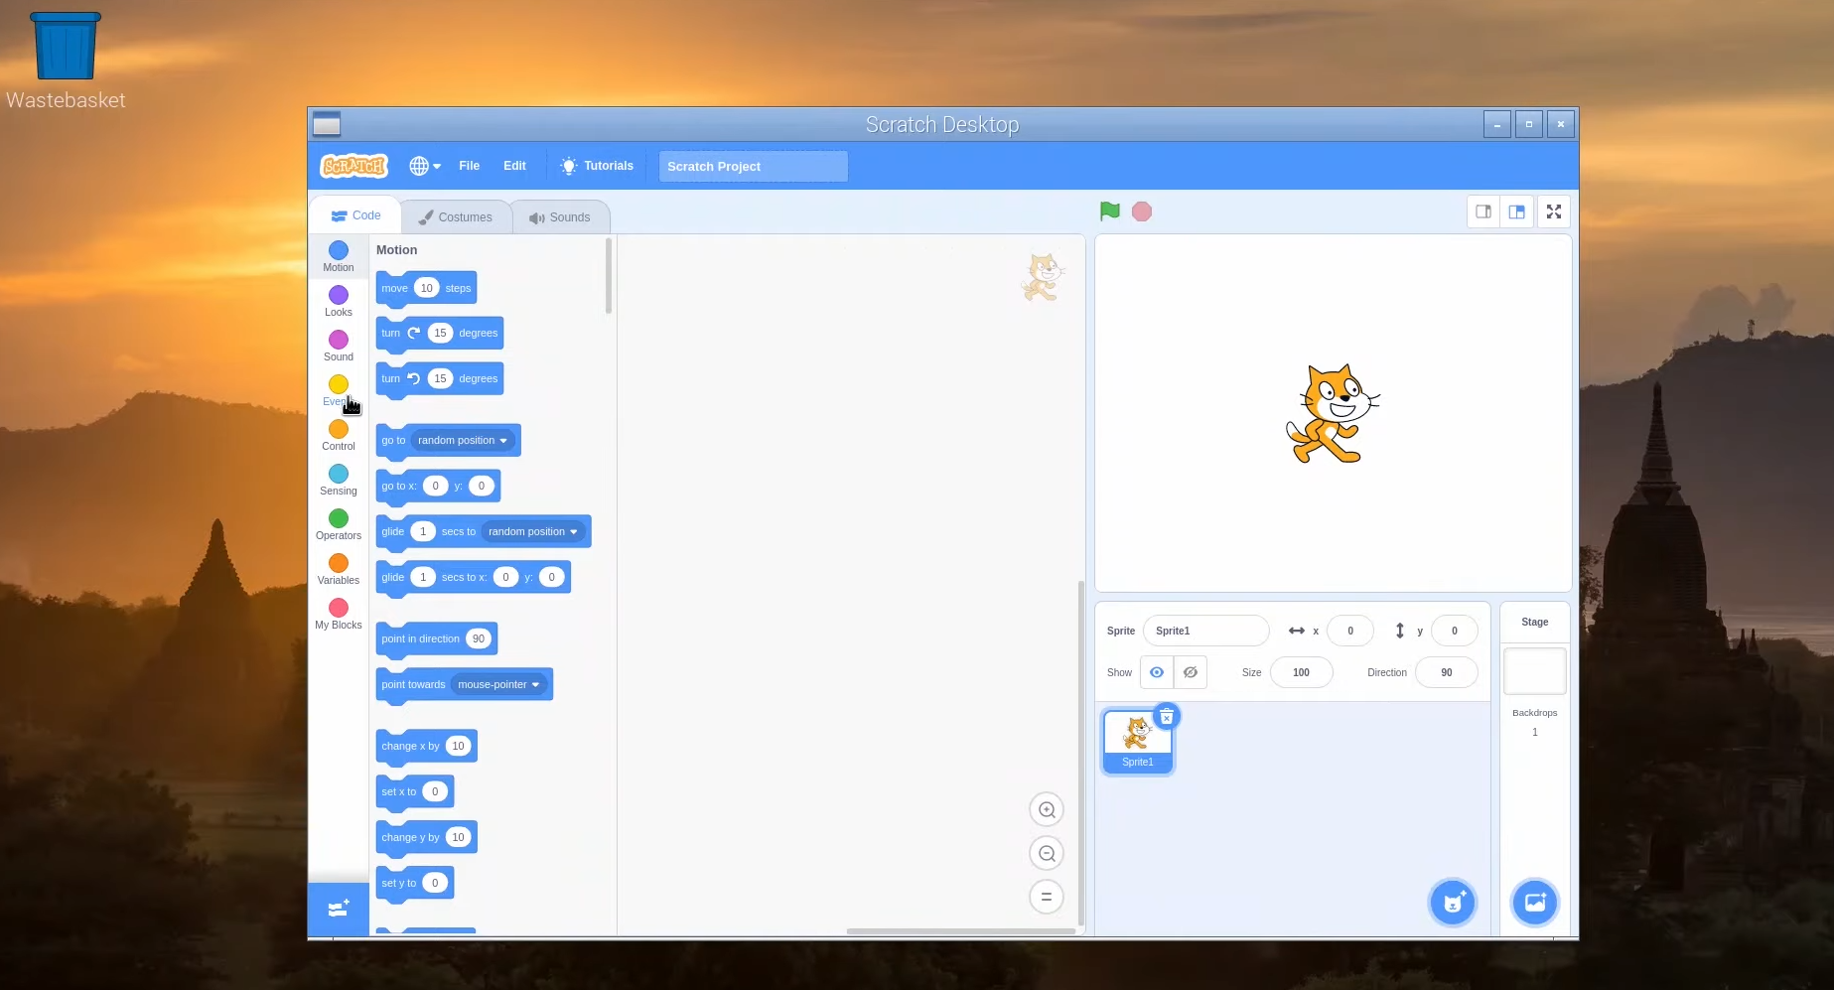Click zoom in on the code area
This screenshot has width=1834, height=990.
point(1046,809)
